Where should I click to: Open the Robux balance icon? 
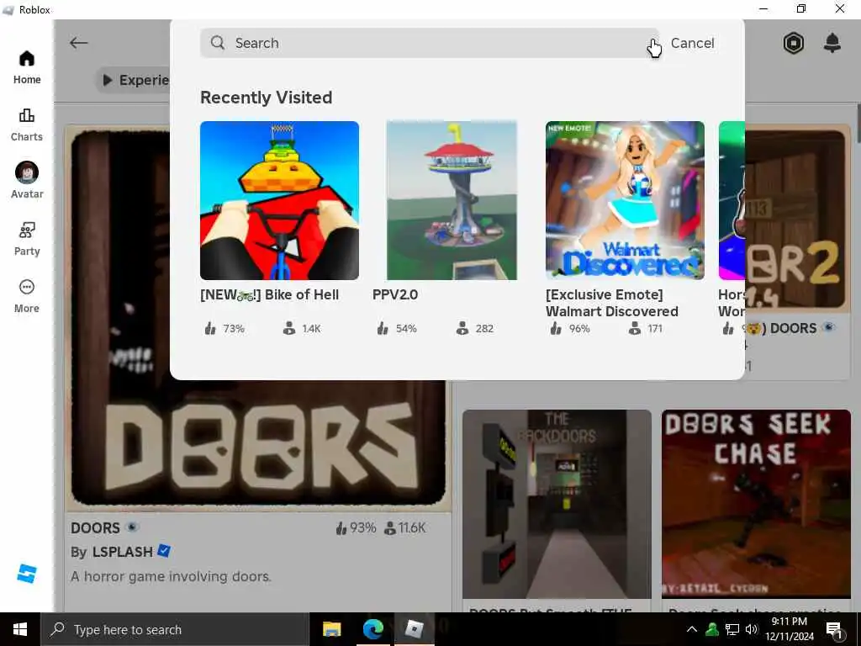coord(794,43)
